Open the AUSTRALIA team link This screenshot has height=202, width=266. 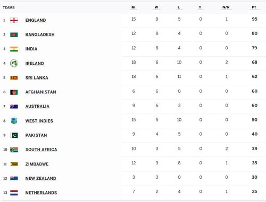37,107
